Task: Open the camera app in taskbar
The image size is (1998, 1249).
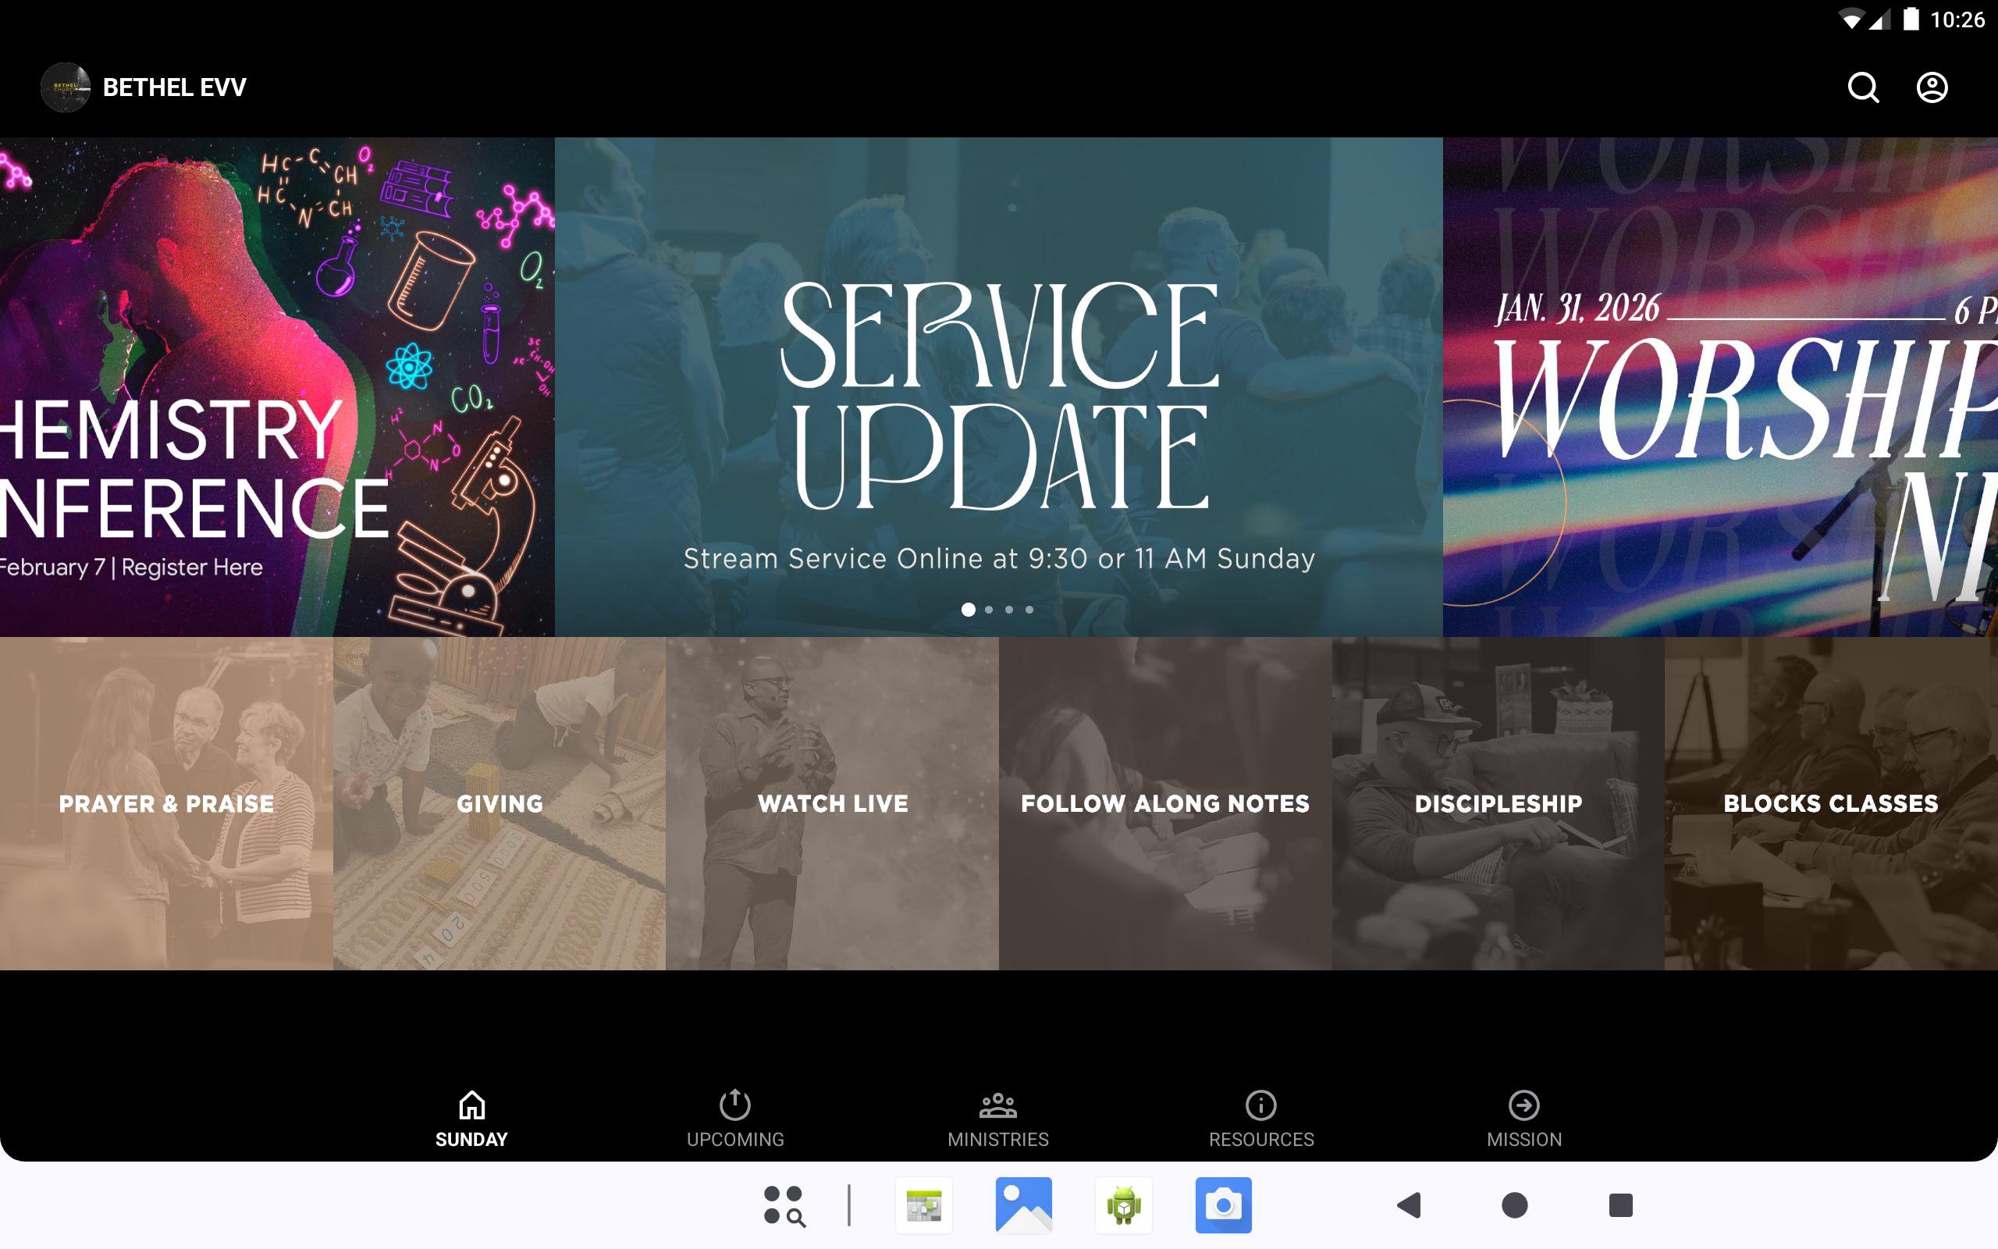Action: [1223, 1205]
